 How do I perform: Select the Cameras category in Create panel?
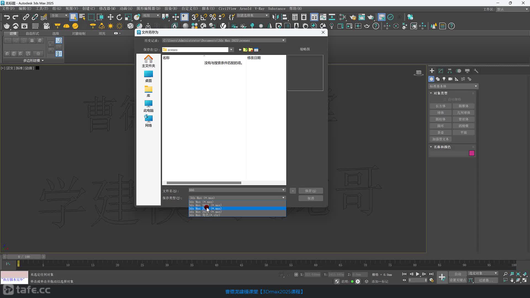pyautogui.click(x=450, y=79)
